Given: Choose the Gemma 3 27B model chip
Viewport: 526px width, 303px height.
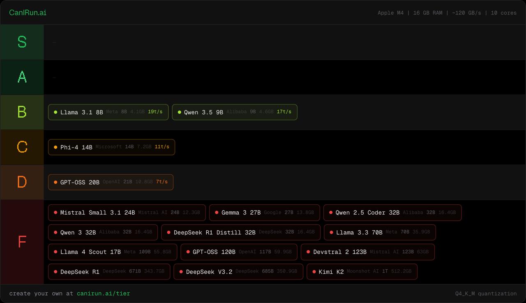Looking at the screenshot, I should [x=264, y=213].
